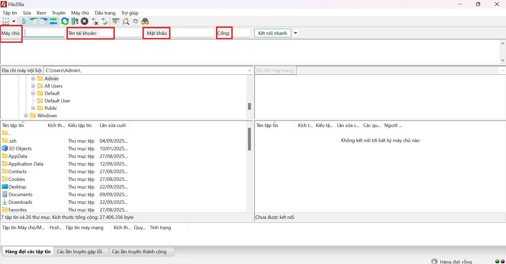Viewport: 506px width, 264px height.
Task: Click the disconnect from server icon
Action: (x=94, y=21)
